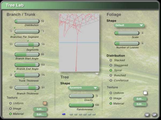
Task: Click Segments maximum value 15
Action: click(43, 44)
